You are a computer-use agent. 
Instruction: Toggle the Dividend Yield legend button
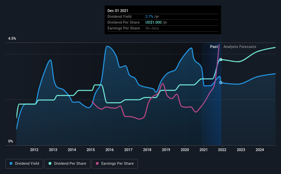pyautogui.click(x=24, y=164)
